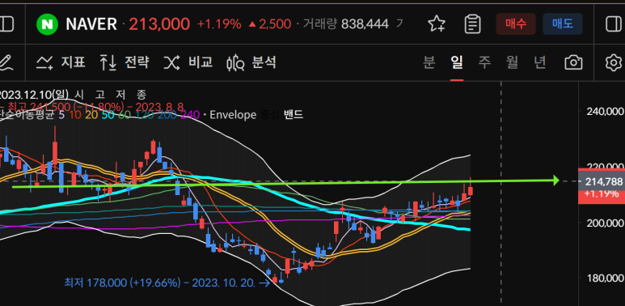Open the 전략 strategy menu
The height and width of the screenshot is (306, 625).
(x=125, y=62)
